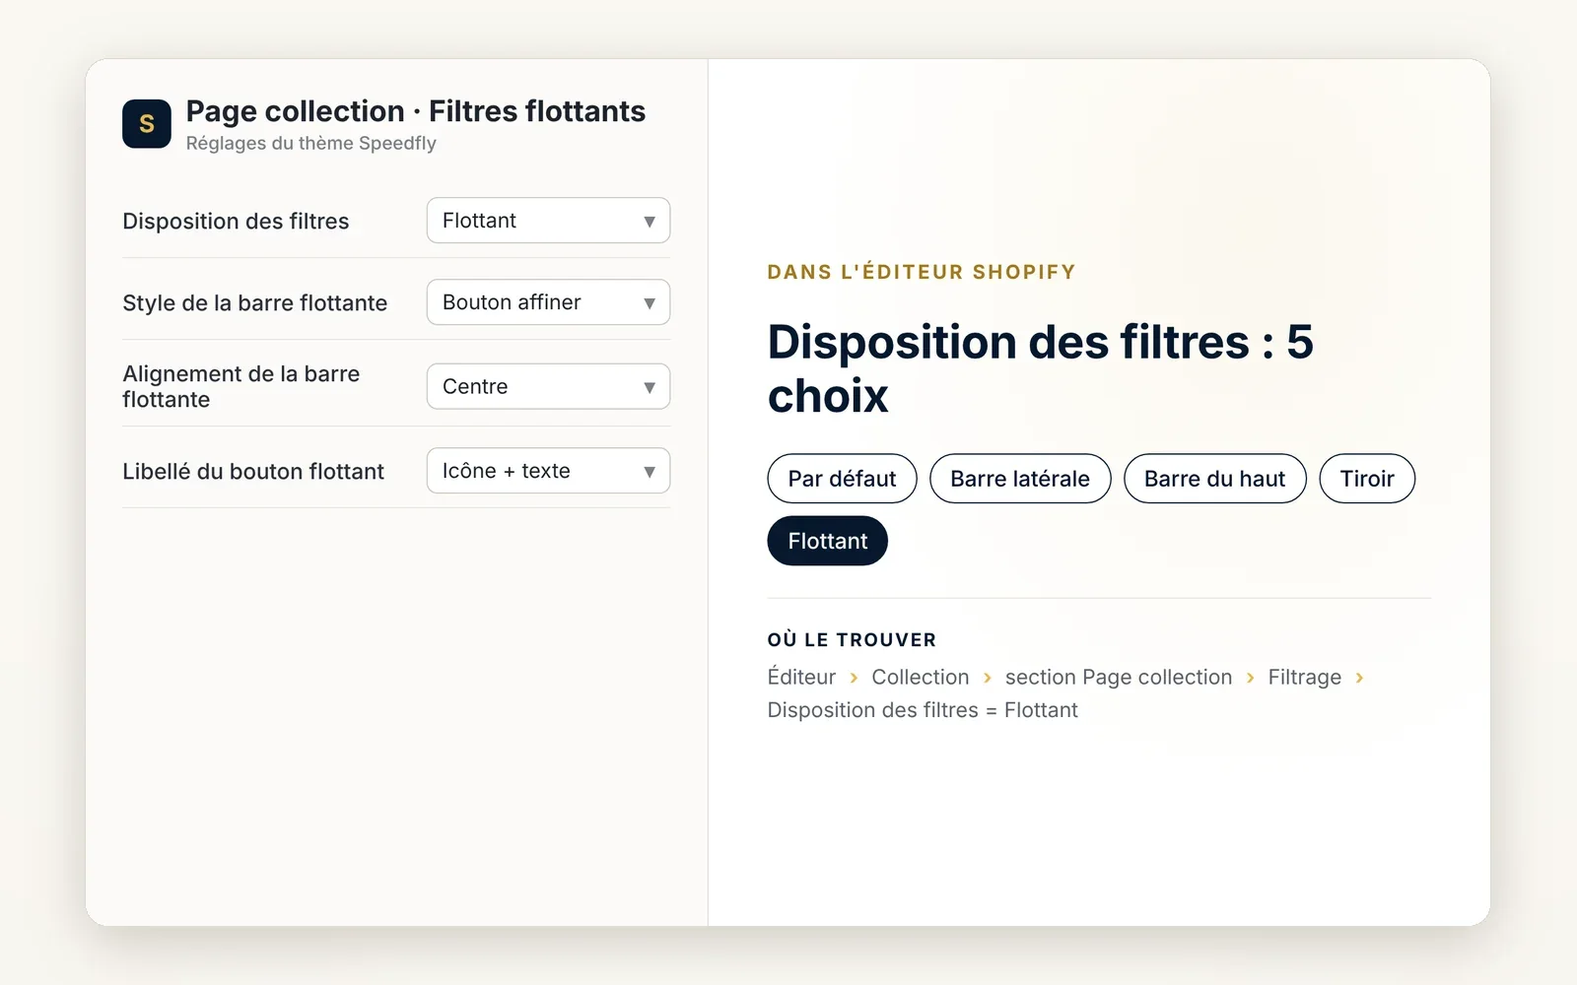
Task: Select the Par défaut pill
Action: (x=842, y=479)
